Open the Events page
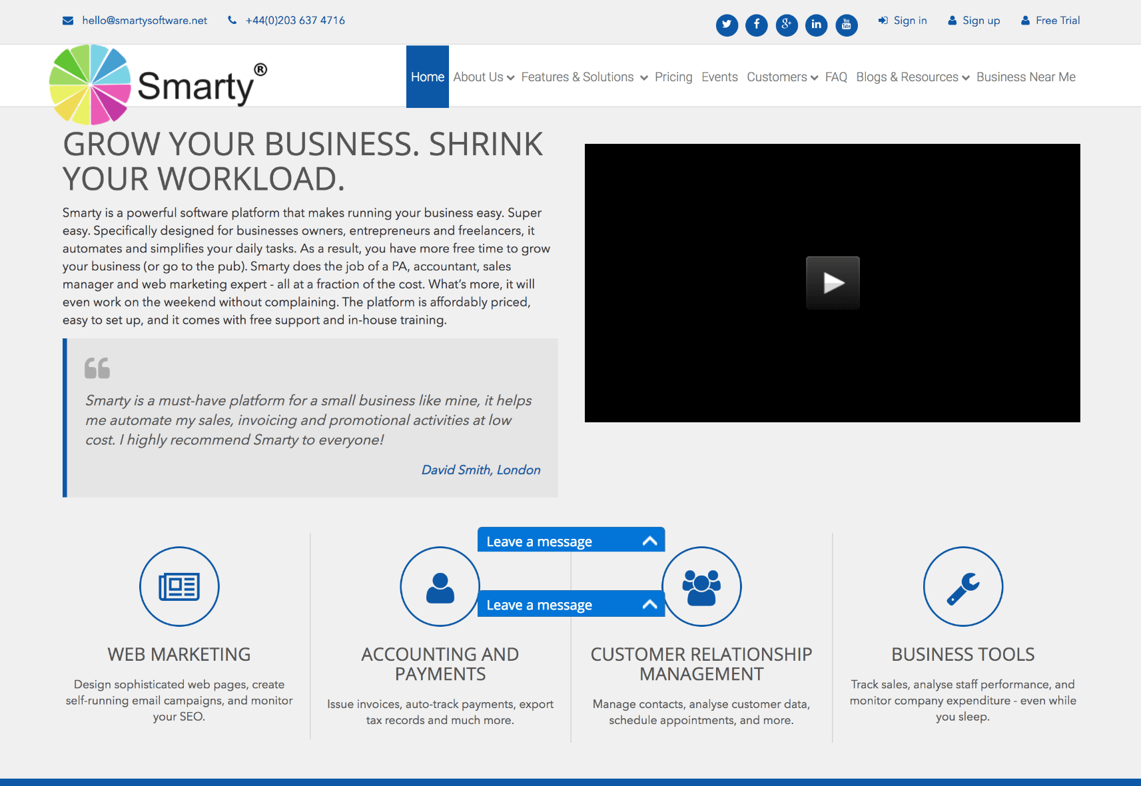1141x786 pixels. coord(719,77)
